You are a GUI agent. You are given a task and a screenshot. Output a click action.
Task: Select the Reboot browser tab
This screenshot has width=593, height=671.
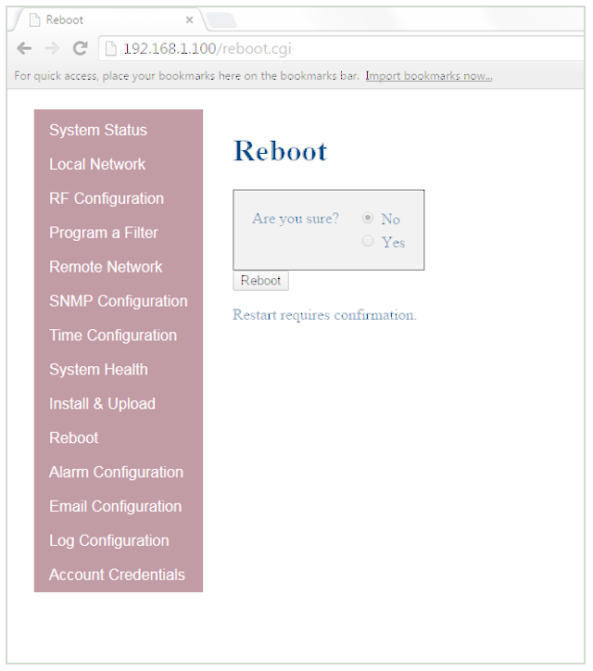point(109,19)
